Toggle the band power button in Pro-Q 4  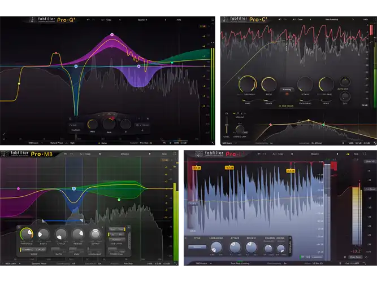[x=70, y=118]
